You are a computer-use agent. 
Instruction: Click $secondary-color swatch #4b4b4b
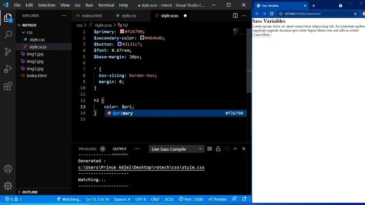(x=142, y=38)
